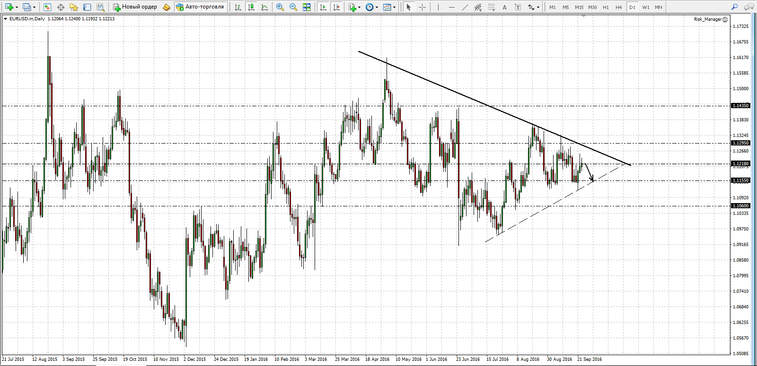Expand the Periods dropdown arrow
757x366 pixels.
pos(377,7)
